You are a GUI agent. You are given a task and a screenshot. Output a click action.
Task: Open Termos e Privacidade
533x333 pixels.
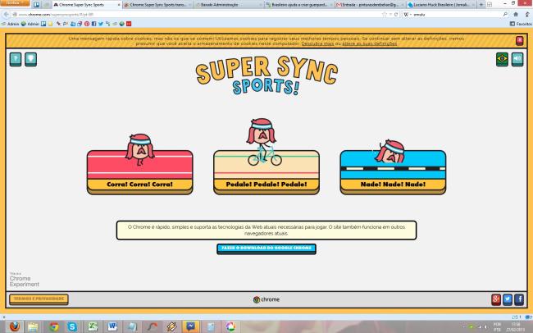(x=39, y=299)
